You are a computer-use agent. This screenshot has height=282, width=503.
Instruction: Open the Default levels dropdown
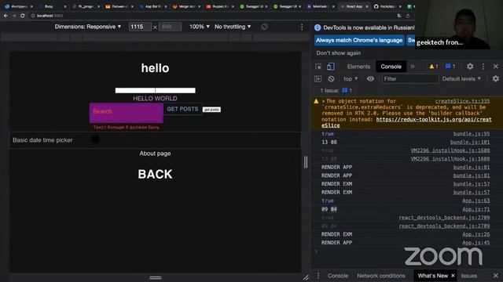pyautogui.click(x=461, y=78)
